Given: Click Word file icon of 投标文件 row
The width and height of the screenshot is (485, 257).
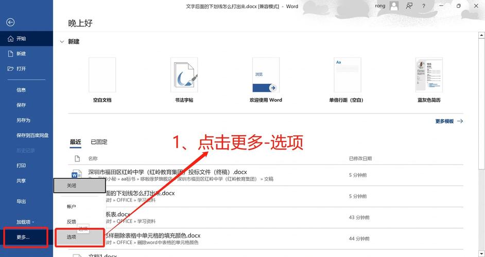Looking at the screenshot, I should click(x=76, y=175).
